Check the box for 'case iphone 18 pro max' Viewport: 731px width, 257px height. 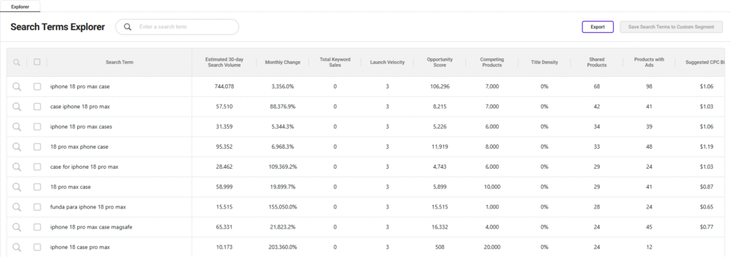click(x=37, y=106)
